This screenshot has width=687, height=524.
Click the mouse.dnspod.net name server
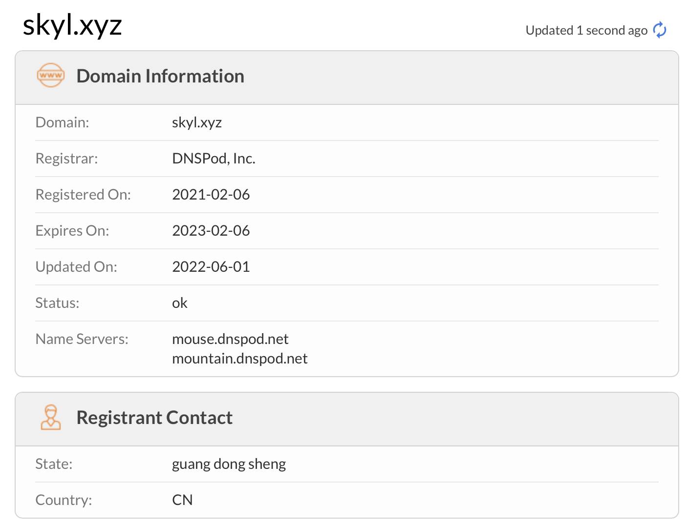(x=230, y=339)
